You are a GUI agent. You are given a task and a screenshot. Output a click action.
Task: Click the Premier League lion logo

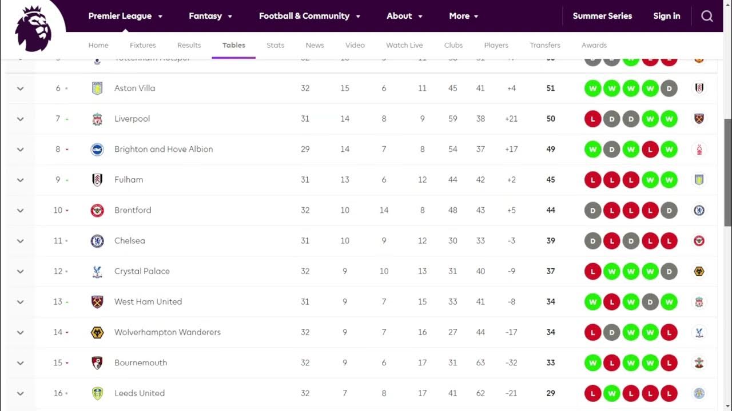tap(33, 28)
